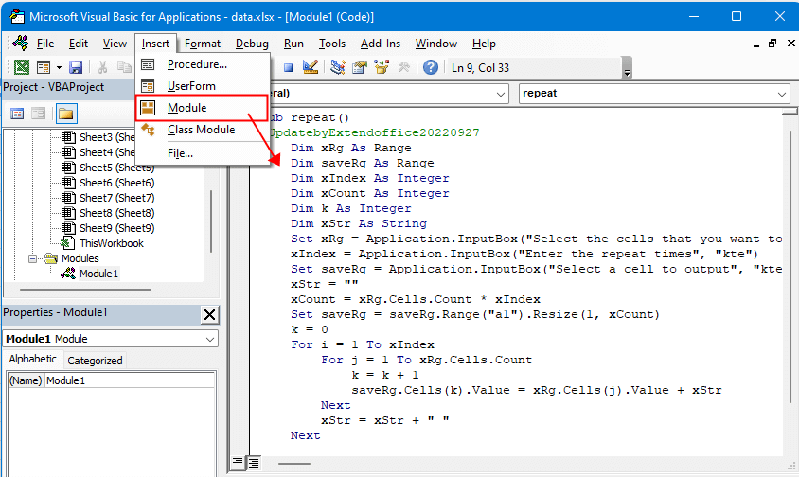The width and height of the screenshot is (799, 477).
Task: Click the blue Help question mark icon
Action: pos(431,67)
